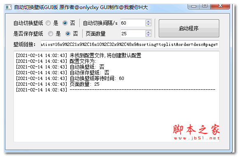Decrease the 自动切换间隔 value with down arrow

[149, 25]
